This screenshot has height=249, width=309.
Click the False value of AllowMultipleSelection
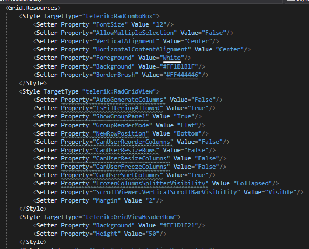pos(214,33)
